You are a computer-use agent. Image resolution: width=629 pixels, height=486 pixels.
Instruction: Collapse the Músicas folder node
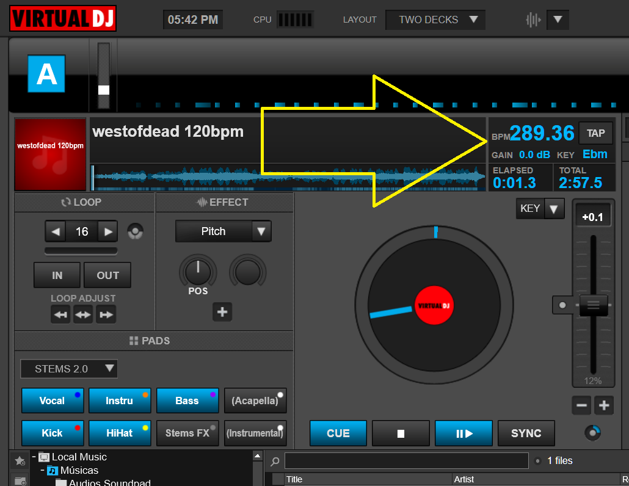point(43,470)
